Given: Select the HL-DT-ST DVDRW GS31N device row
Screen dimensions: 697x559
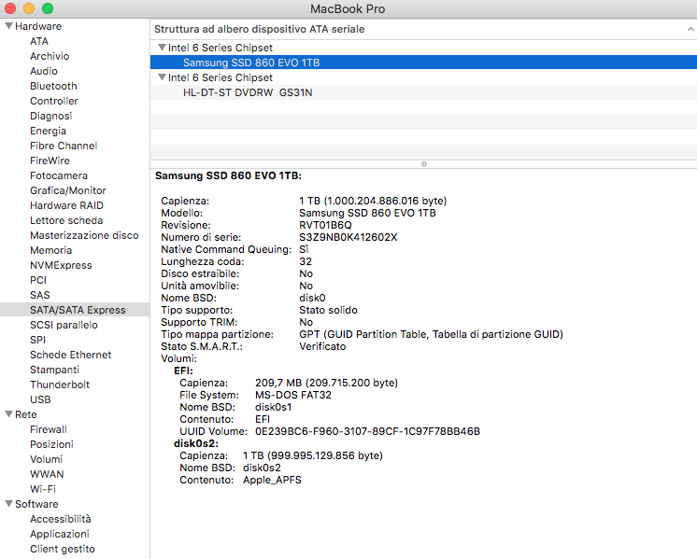Looking at the screenshot, I should 423,92.
